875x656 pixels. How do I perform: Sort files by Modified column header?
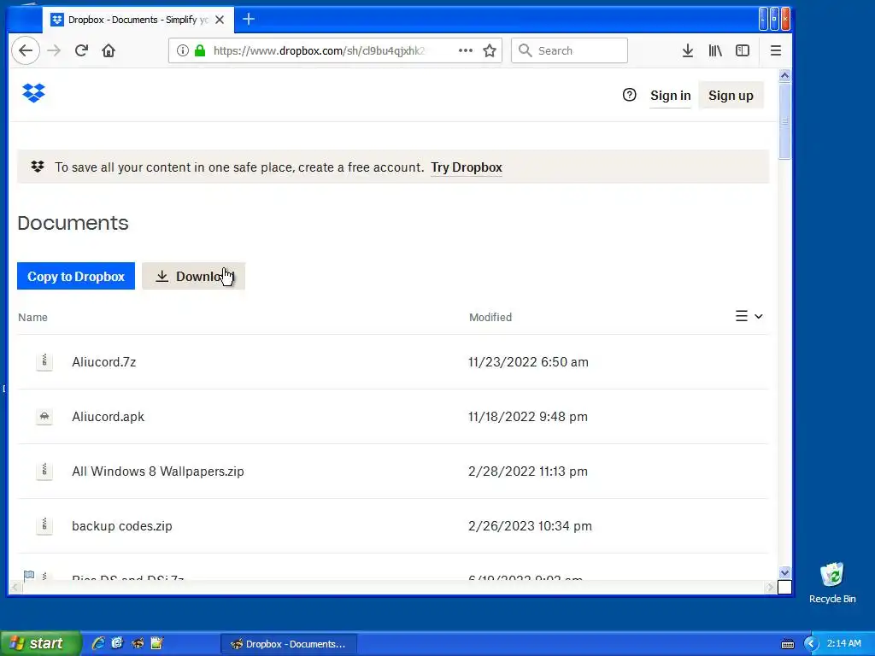tap(490, 318)
